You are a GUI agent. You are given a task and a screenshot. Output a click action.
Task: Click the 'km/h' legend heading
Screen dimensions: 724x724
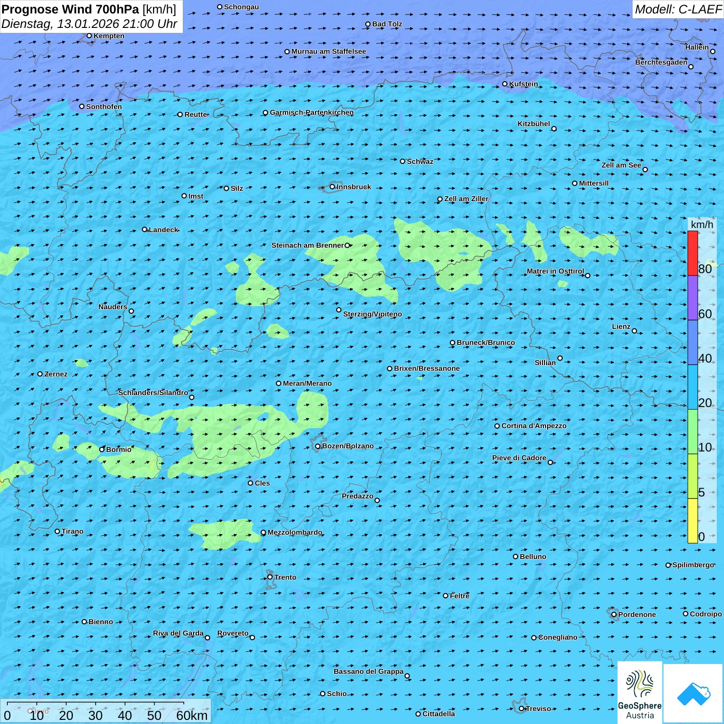coord(702,224)
